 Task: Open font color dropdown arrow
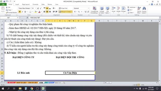pyautogui.click(x=41, y=12)
